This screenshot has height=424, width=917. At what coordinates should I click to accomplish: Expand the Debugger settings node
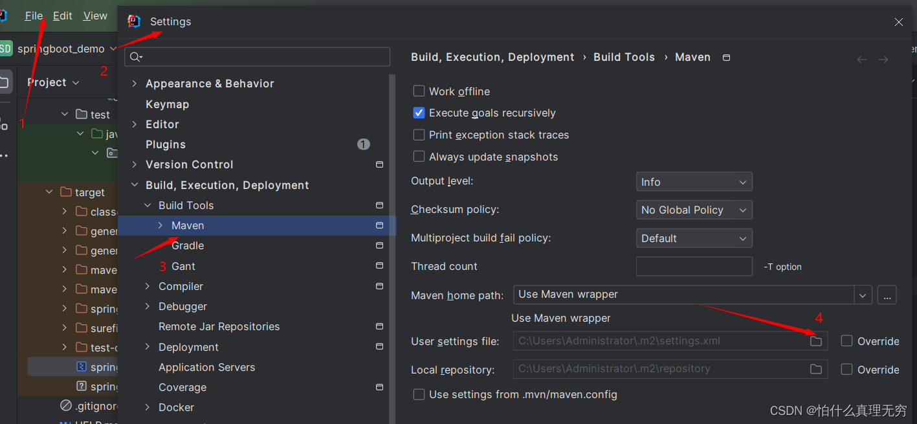148,306
